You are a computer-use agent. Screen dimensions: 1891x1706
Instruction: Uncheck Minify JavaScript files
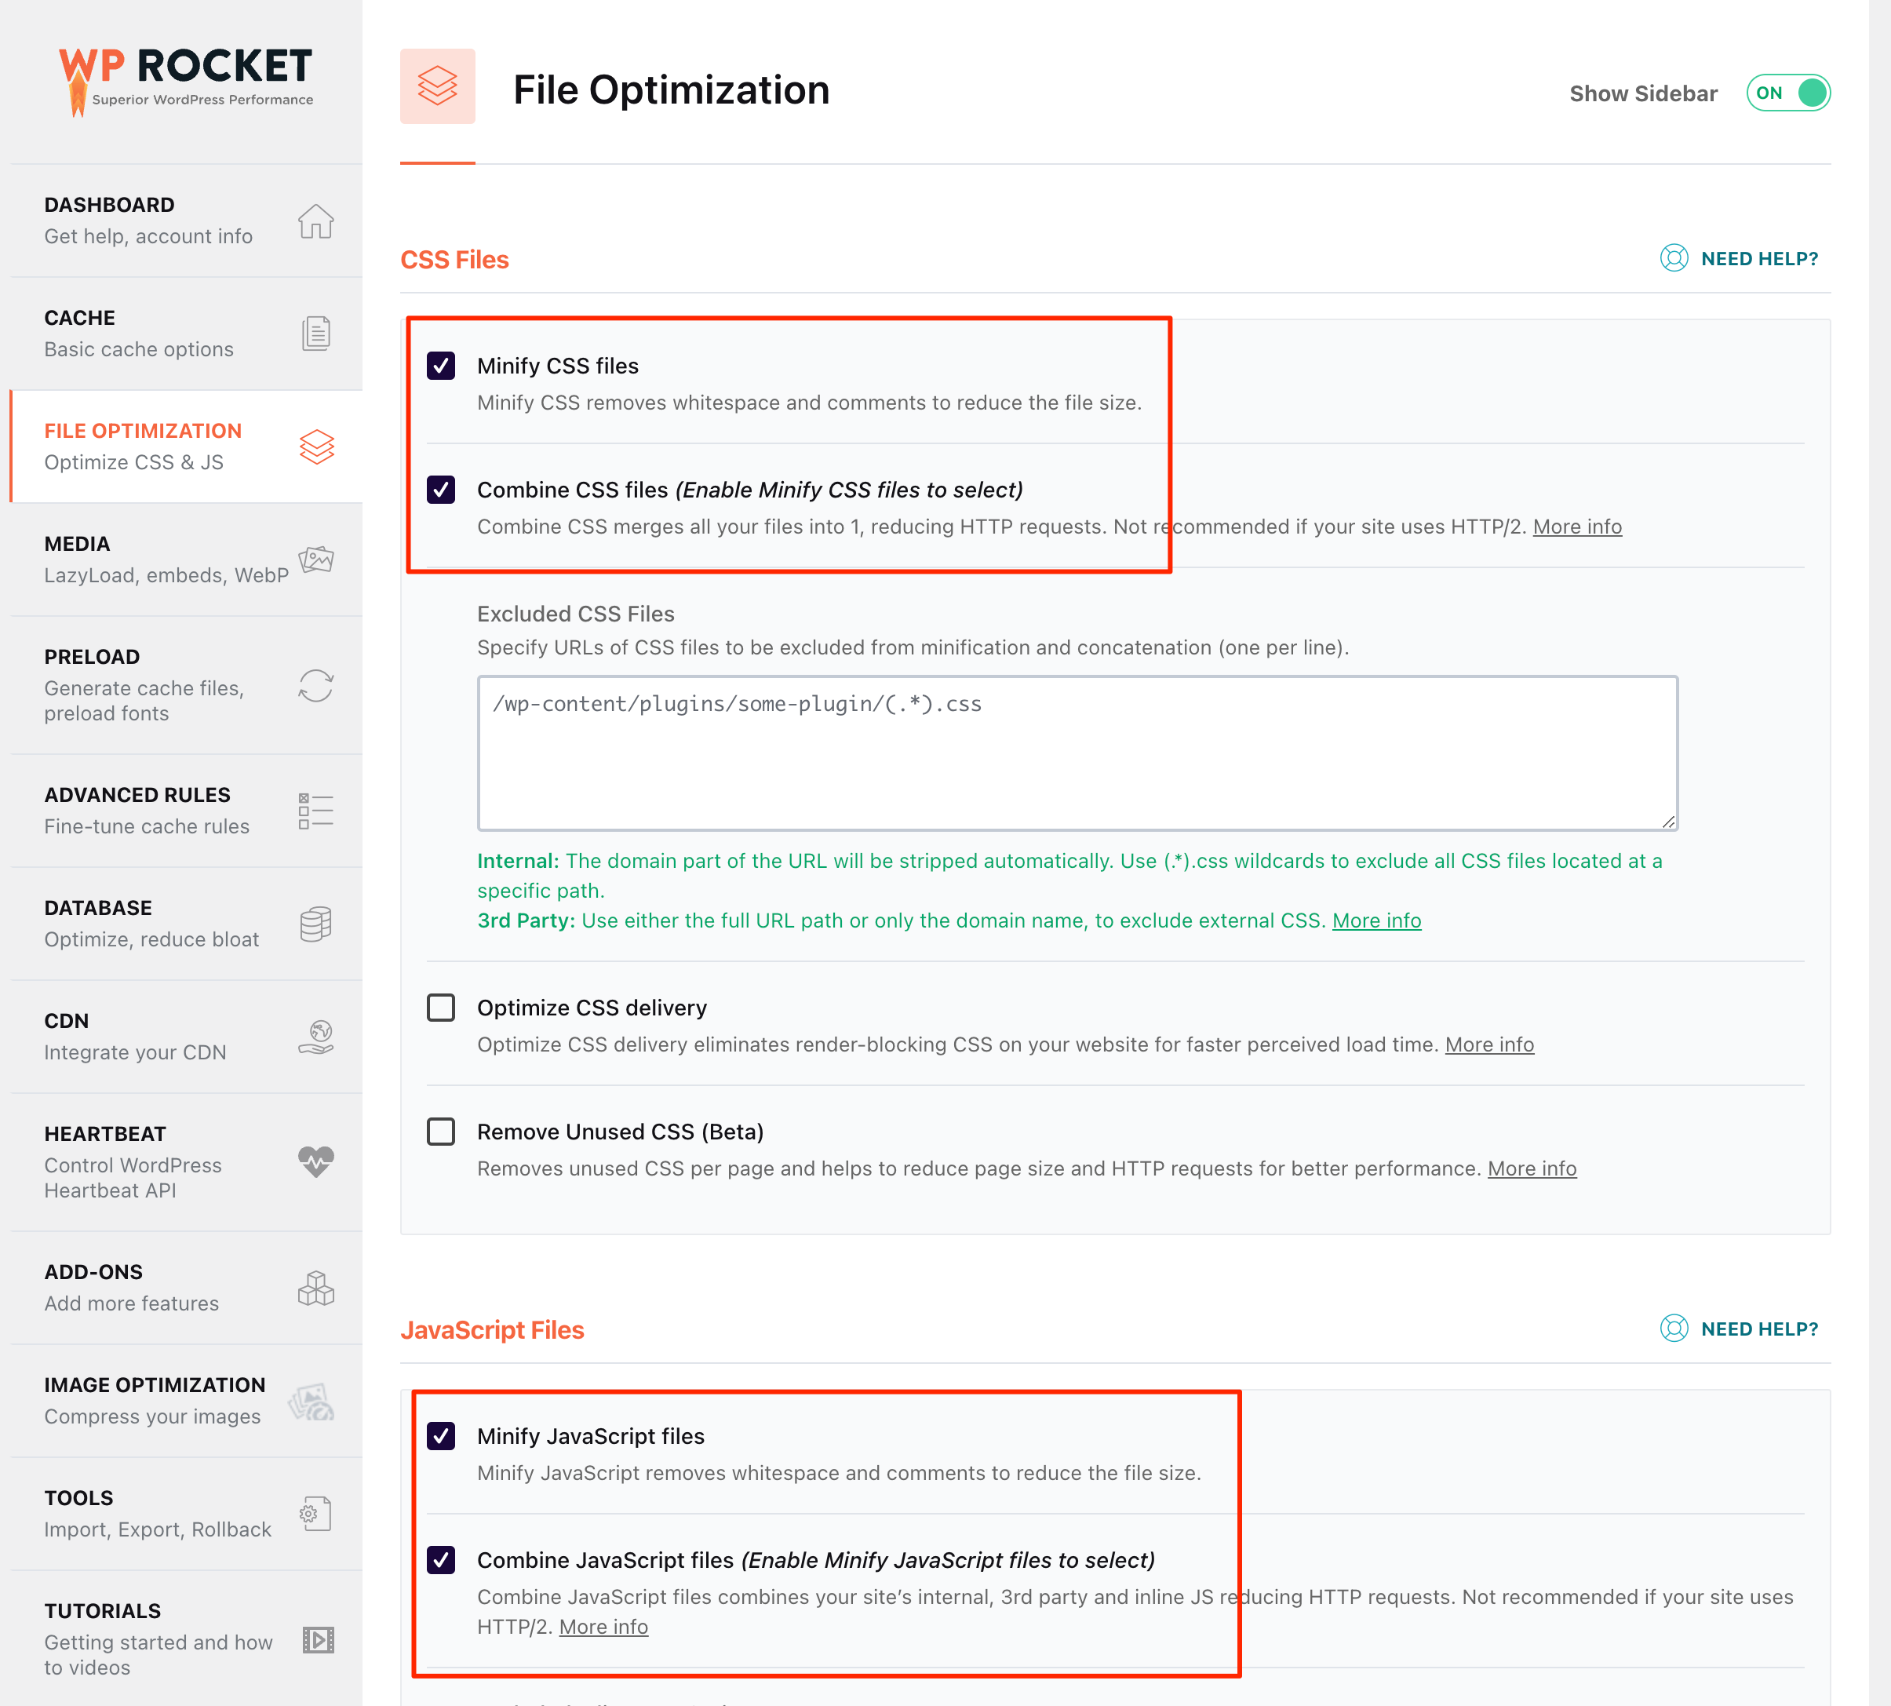[440, 1436]
